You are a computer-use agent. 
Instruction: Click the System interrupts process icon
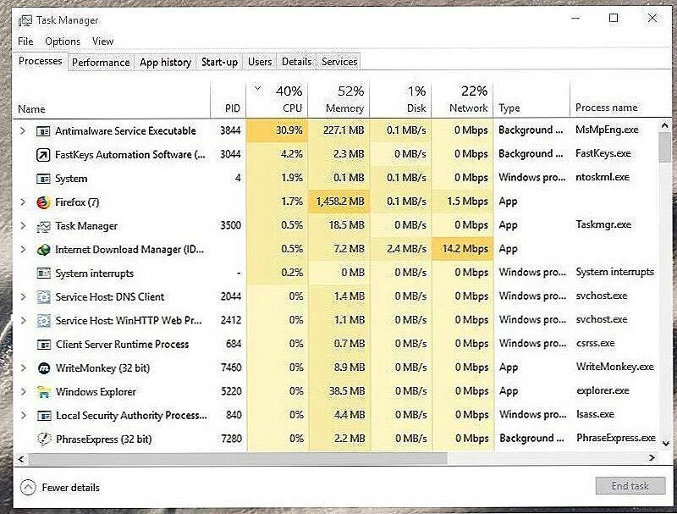click(x=43, y=273)
